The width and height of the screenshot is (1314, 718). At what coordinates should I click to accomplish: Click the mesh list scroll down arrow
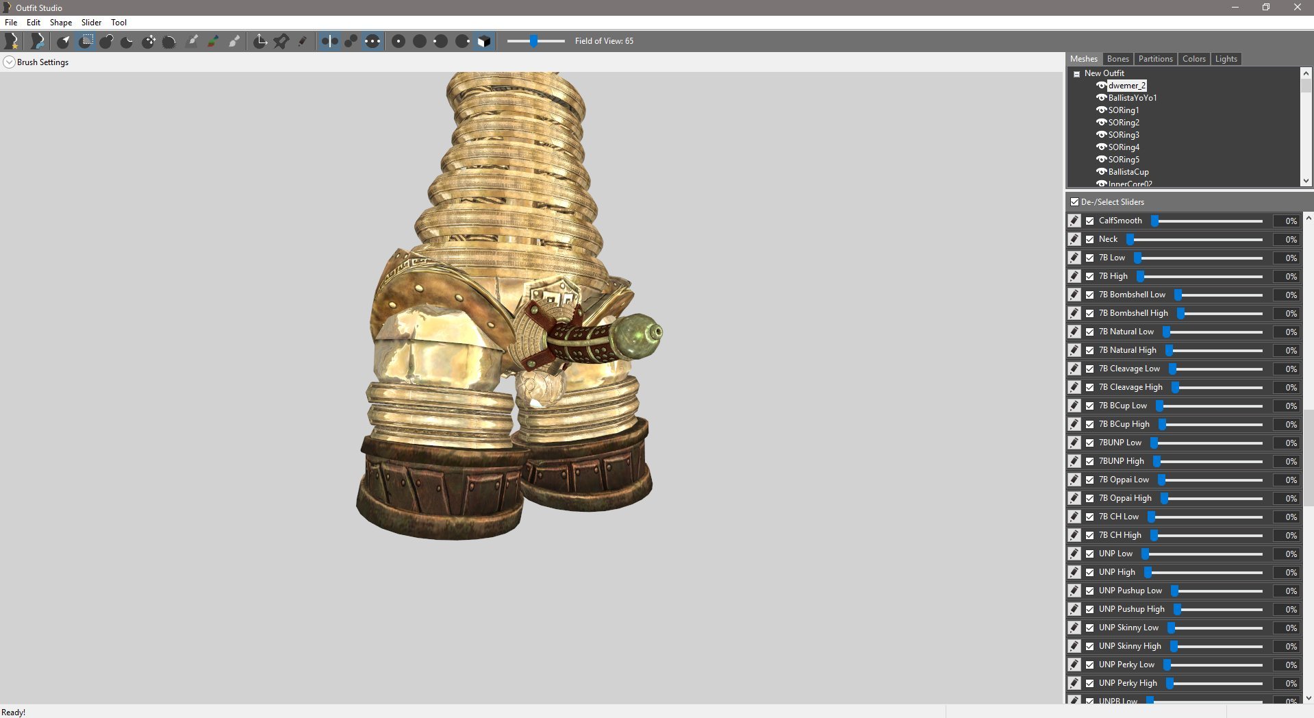(x=1306, y=181)
